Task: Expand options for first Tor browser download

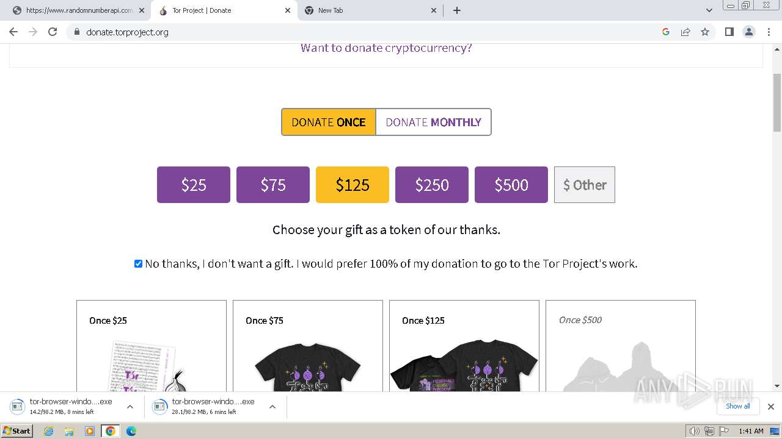Action: pyautogui.click(x=130, y=407)
